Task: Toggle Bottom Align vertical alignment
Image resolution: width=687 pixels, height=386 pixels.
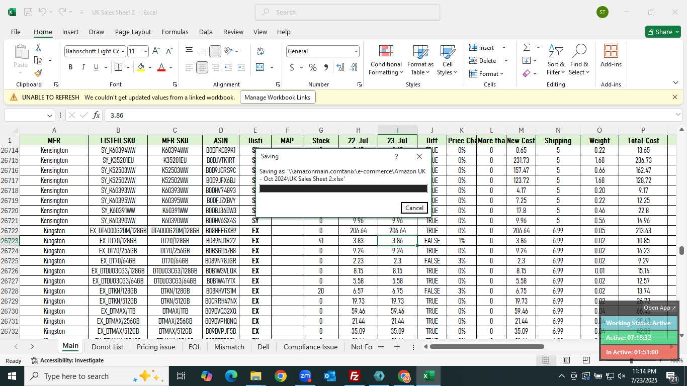Action: pyautogui.click(x=215, y=51)
